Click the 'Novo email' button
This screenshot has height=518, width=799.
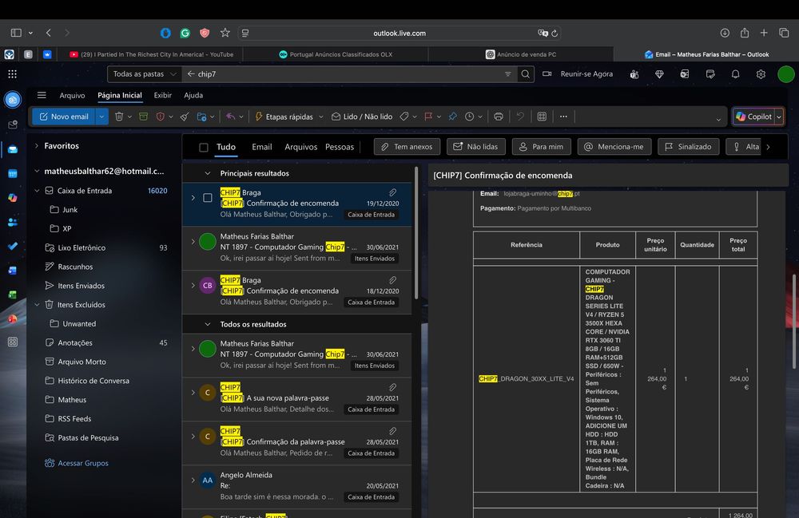pyautogui.click(x=64, y=117)
